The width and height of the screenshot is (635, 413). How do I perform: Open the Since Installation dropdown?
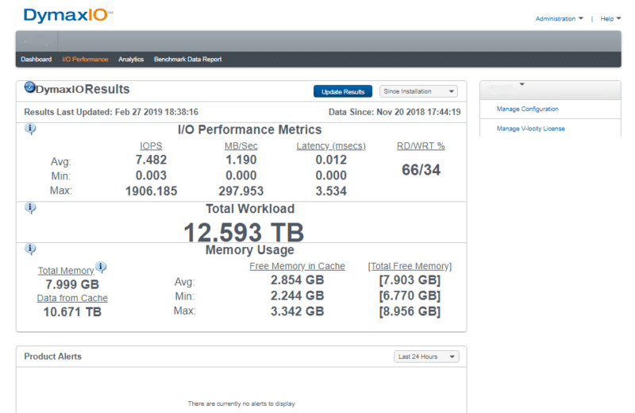(x=418, y=91)
